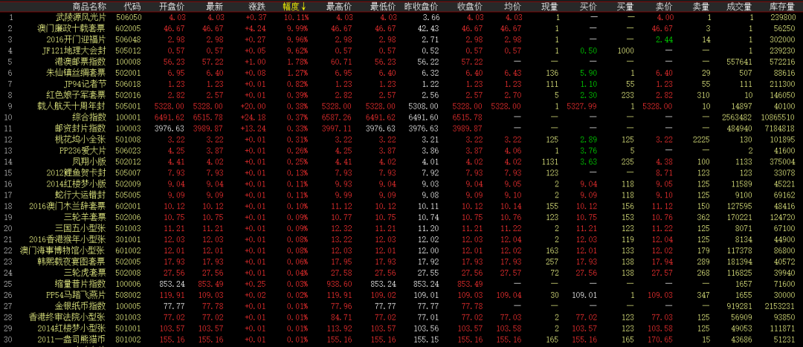This screenshot has height=347, width=803.
Task: Sort by the 成交量 column header
Action: [740, 7]
